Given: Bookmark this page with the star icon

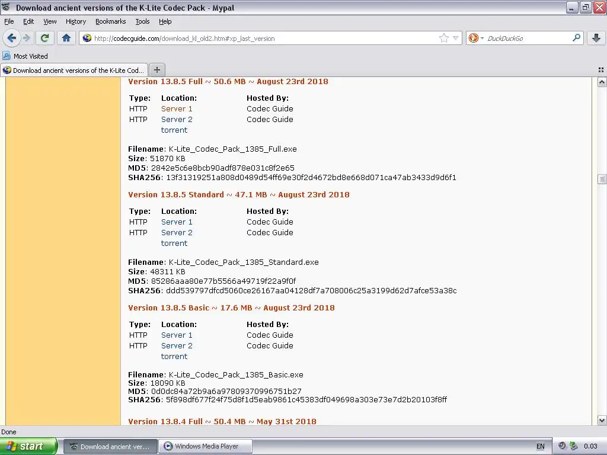Looking at the screenshot, I should (444, 38).
